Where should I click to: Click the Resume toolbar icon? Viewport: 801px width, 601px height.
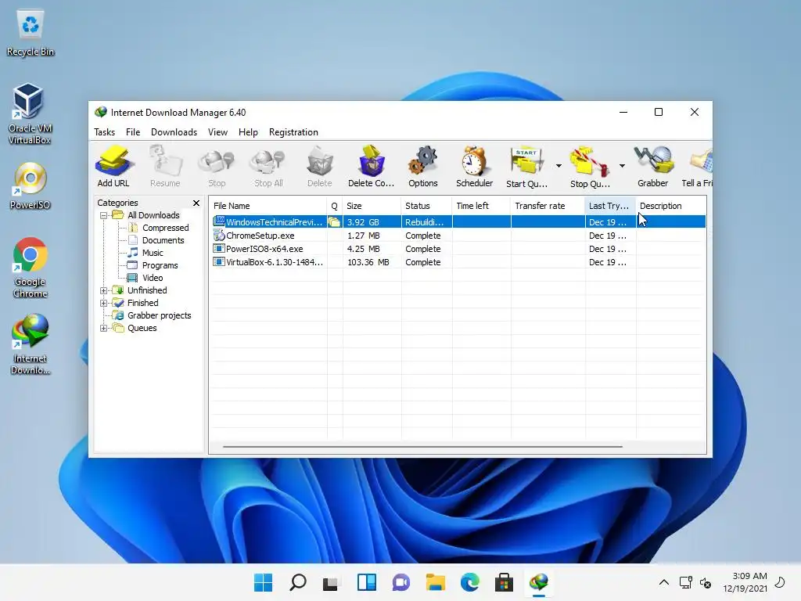click(165, 167)
